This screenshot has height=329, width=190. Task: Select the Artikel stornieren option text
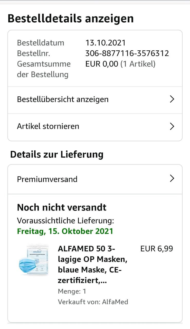click(x=48, y=126)
